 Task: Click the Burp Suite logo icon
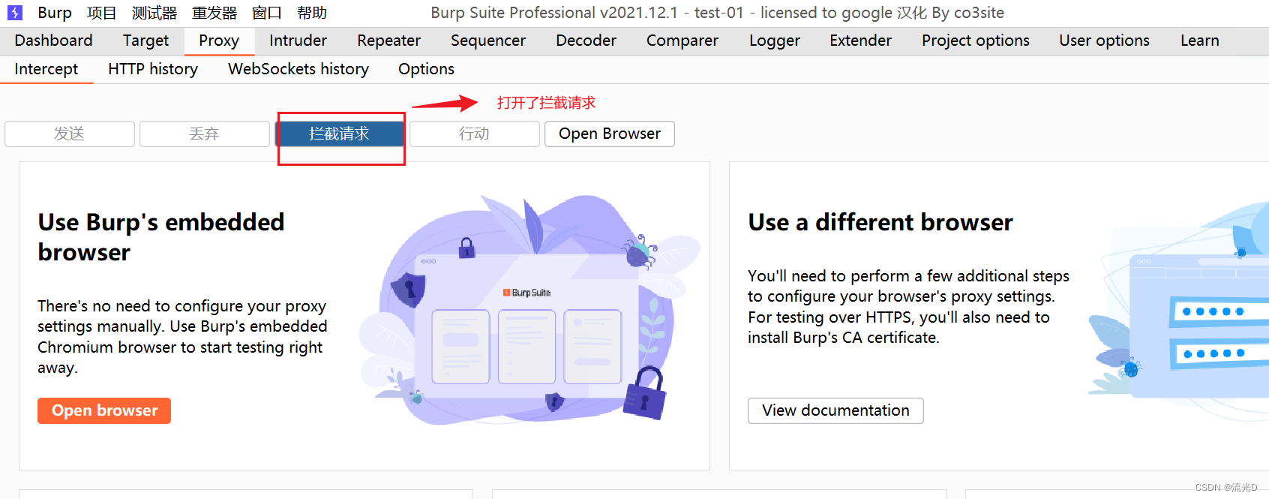click(x=15, y=13)
